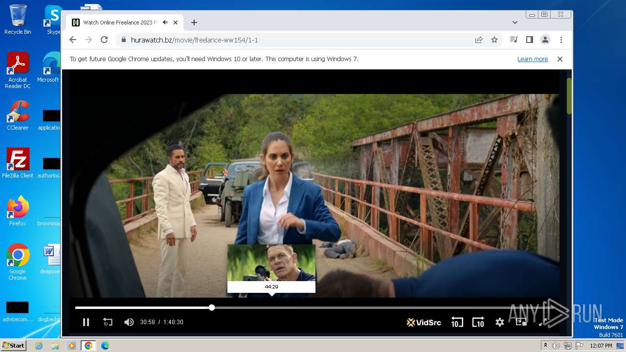Switch to Chrome taskbar button
The height and width of the screenshot is (352, 626).
click(88, 346)
